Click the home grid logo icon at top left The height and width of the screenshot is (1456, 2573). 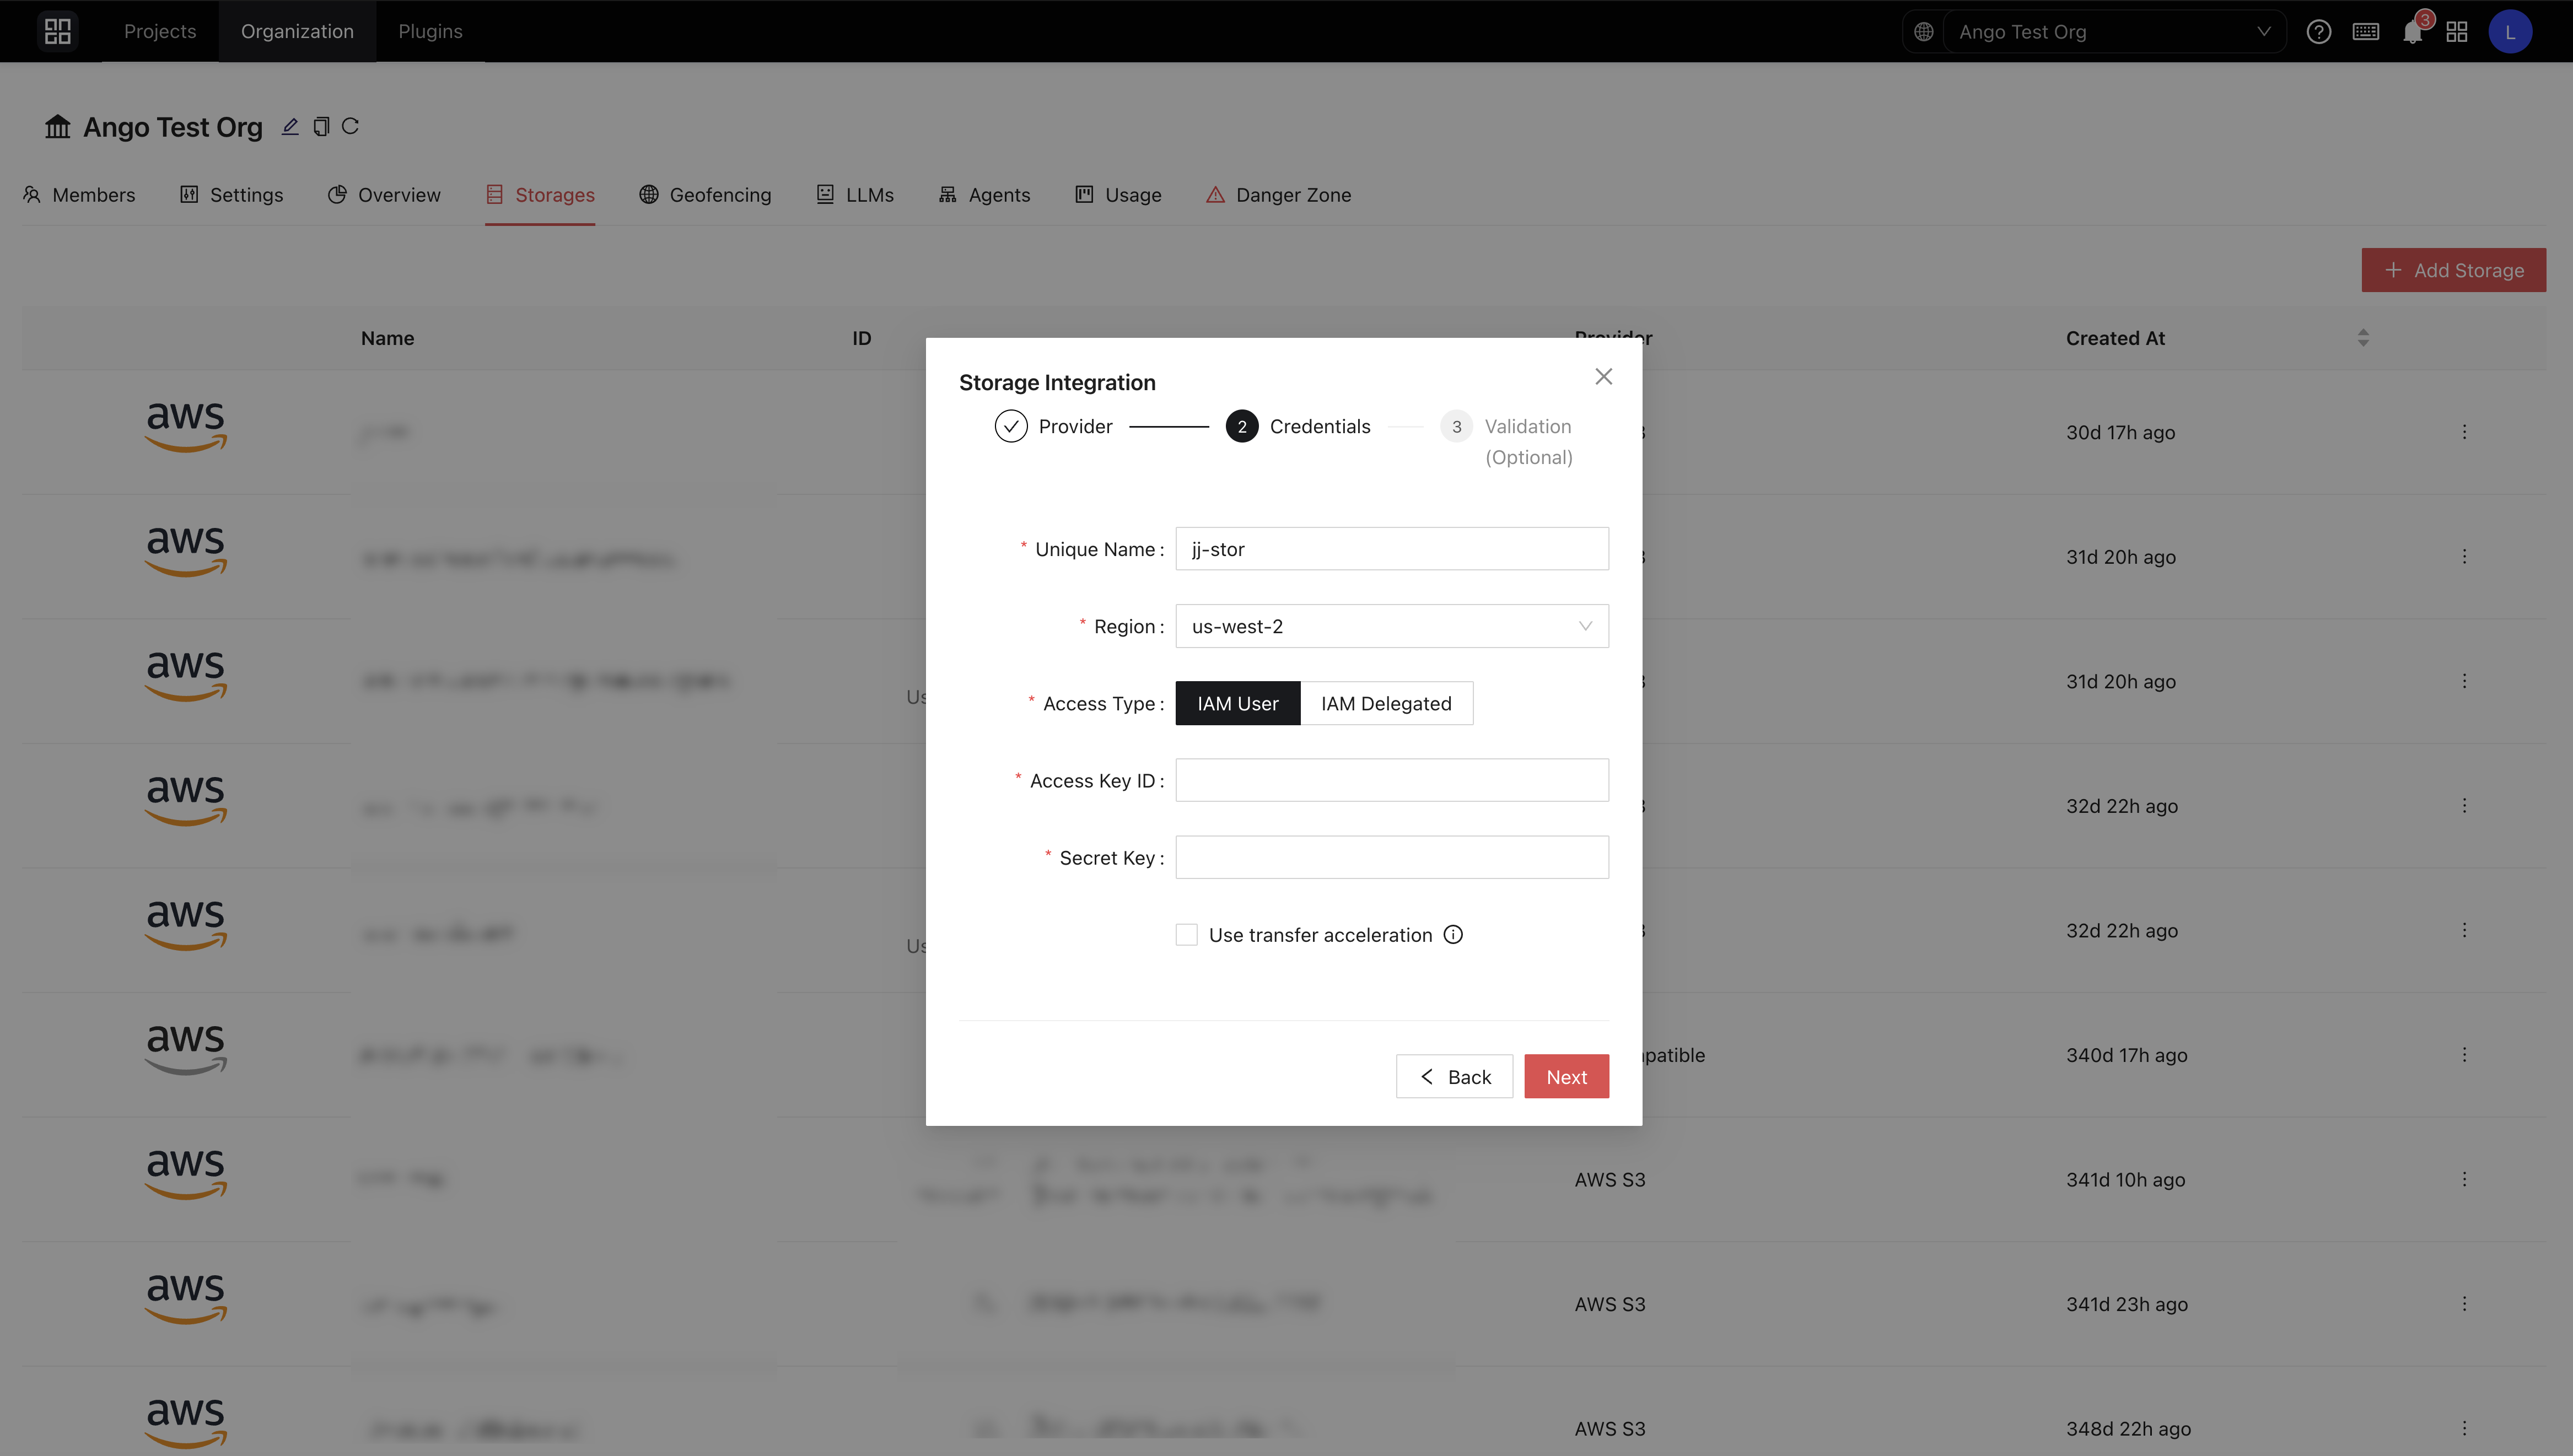[58, 32]
